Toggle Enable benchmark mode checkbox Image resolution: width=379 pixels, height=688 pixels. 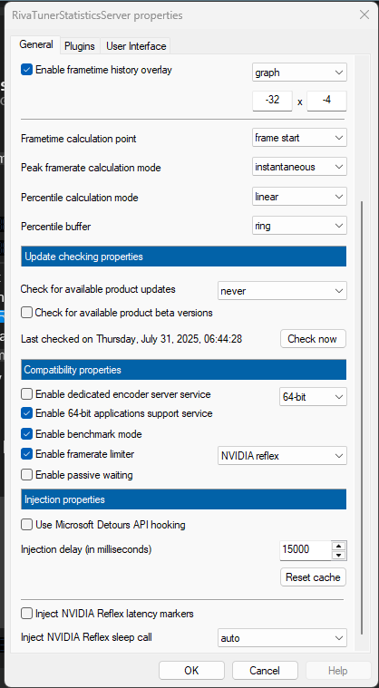point(27,434)
